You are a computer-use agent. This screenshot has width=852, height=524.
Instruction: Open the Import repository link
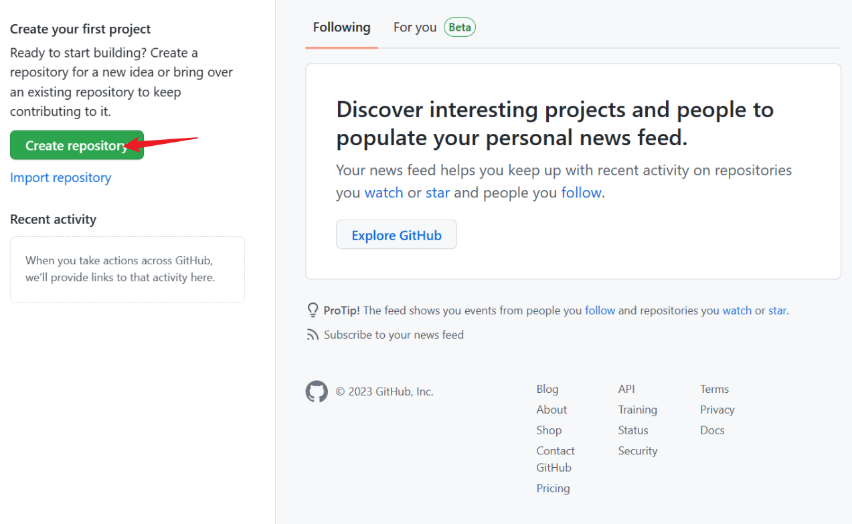click(x=60, y=177)
